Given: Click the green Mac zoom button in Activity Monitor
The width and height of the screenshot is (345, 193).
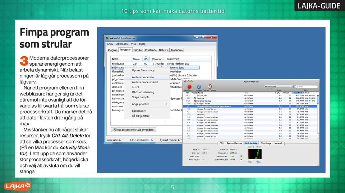Looking at the screenshot, I should (192, 82).
